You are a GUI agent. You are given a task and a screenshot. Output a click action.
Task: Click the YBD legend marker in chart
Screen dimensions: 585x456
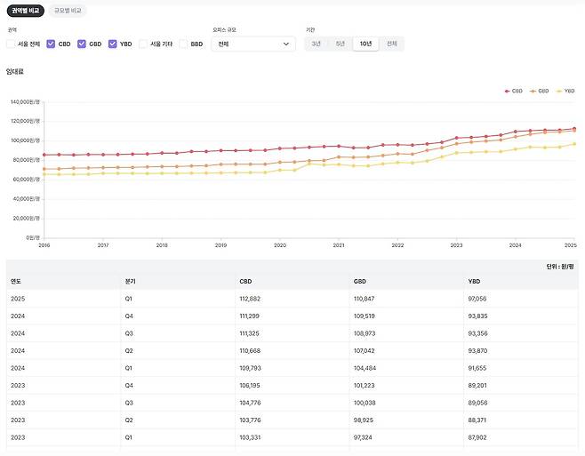560,91
